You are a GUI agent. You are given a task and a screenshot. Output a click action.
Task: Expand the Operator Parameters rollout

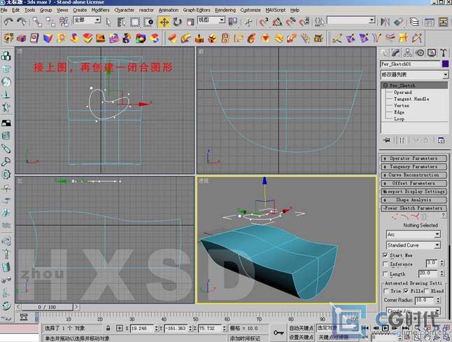click(x=414, y=158)
